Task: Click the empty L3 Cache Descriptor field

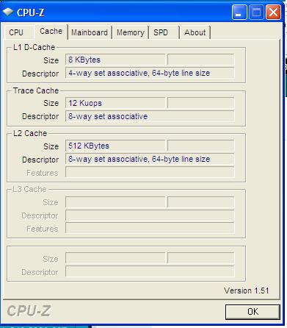Action: coord(150,215)
